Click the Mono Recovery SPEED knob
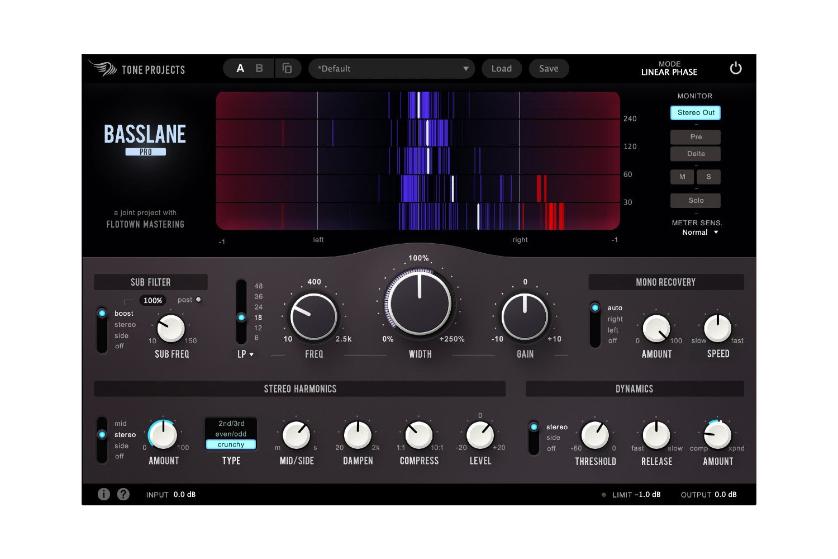Image resolution: width=838 pixels, height=559 pixels. tap(717, 328)
